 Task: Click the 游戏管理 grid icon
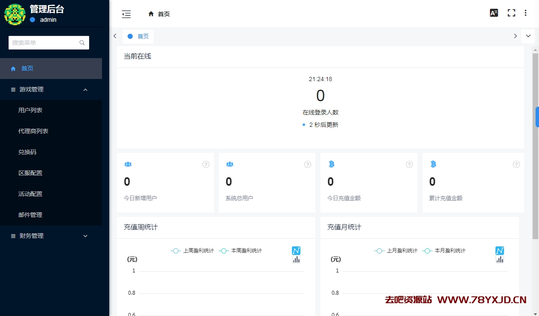13,90
